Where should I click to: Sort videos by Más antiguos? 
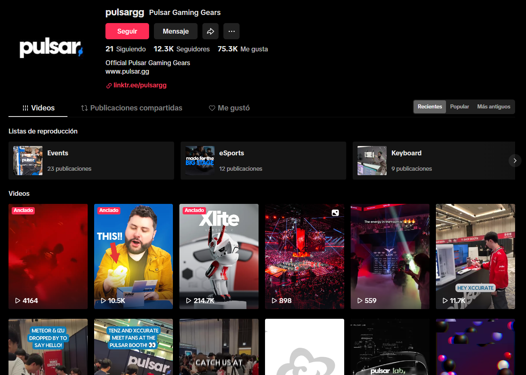click(494, 107)
